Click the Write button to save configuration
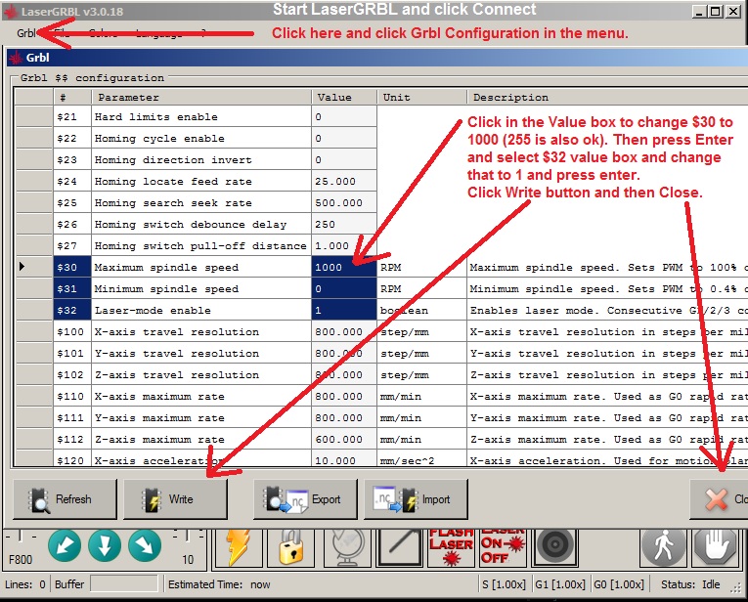This screenshot has height=602, width=748. [176, 499]
